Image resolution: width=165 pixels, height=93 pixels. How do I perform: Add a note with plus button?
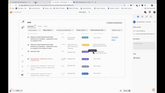coord(121,91)
